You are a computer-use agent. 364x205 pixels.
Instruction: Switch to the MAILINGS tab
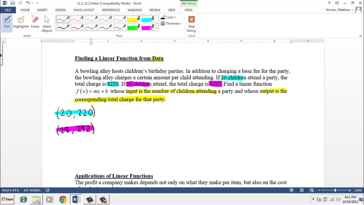coord(135,10)
